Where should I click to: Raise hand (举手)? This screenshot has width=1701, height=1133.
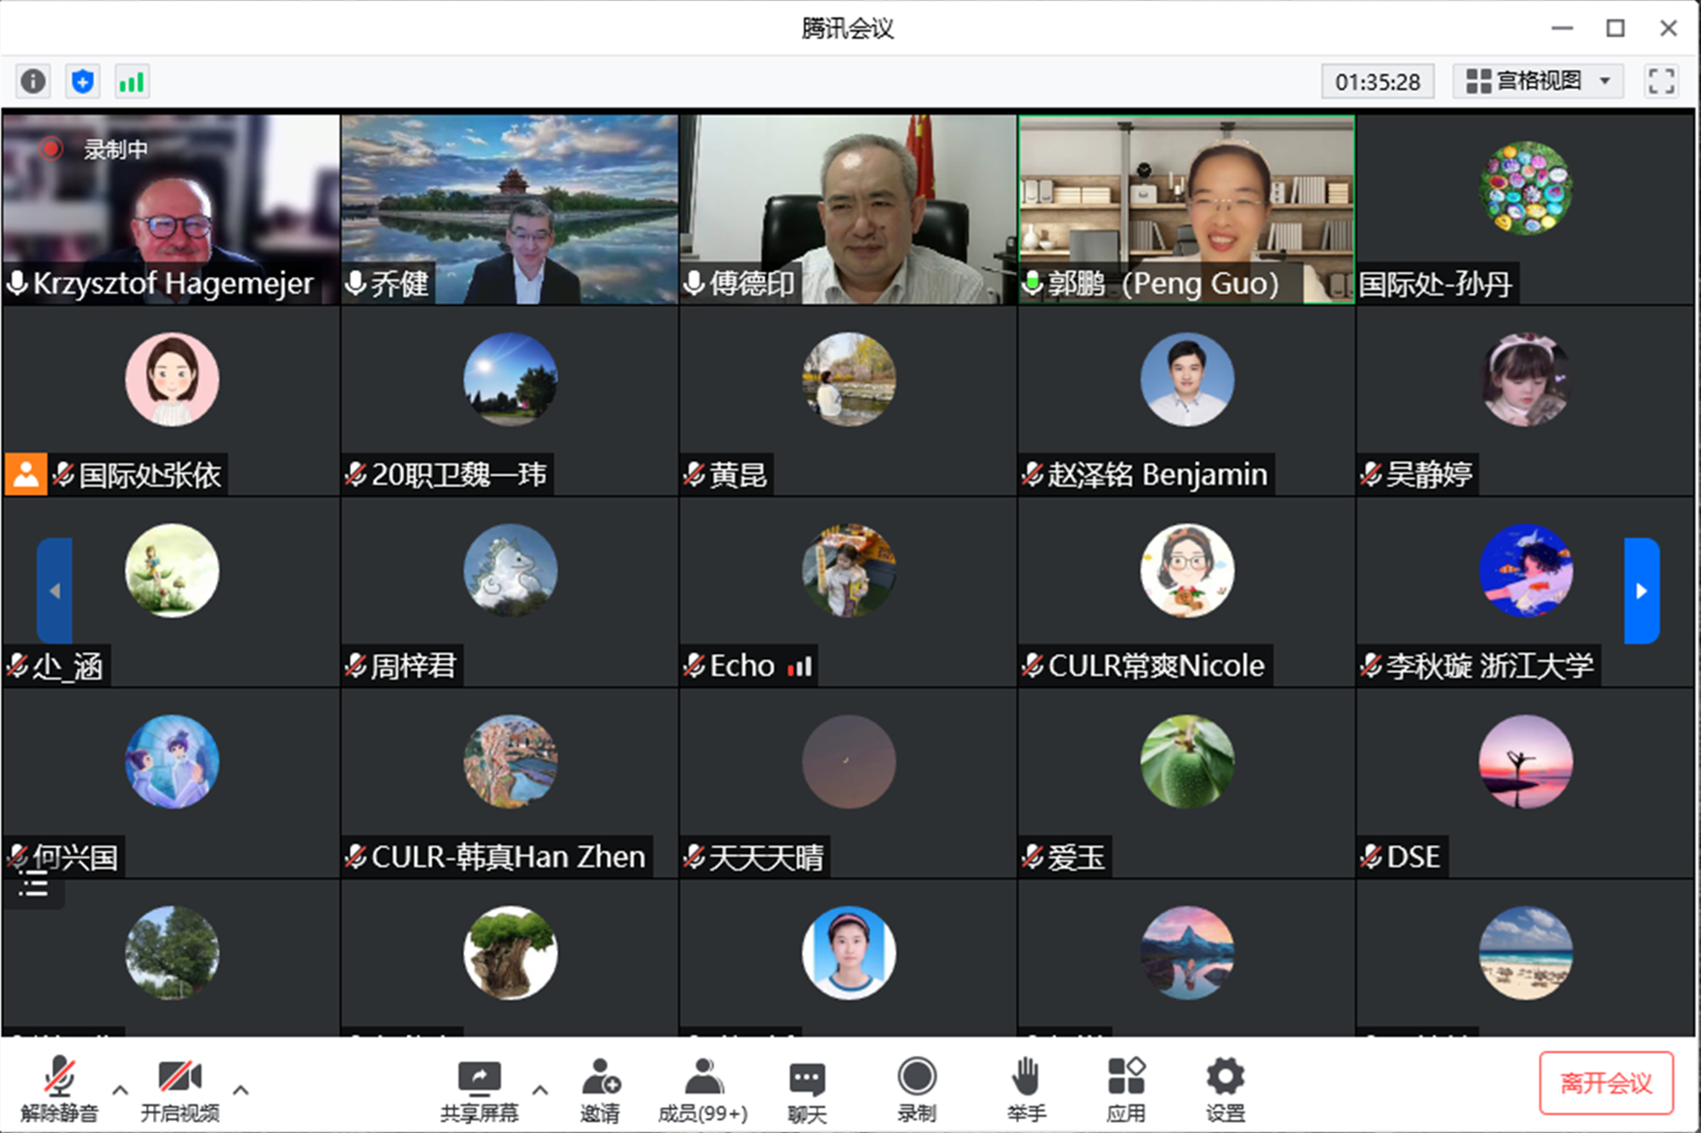point(1026,1090)
